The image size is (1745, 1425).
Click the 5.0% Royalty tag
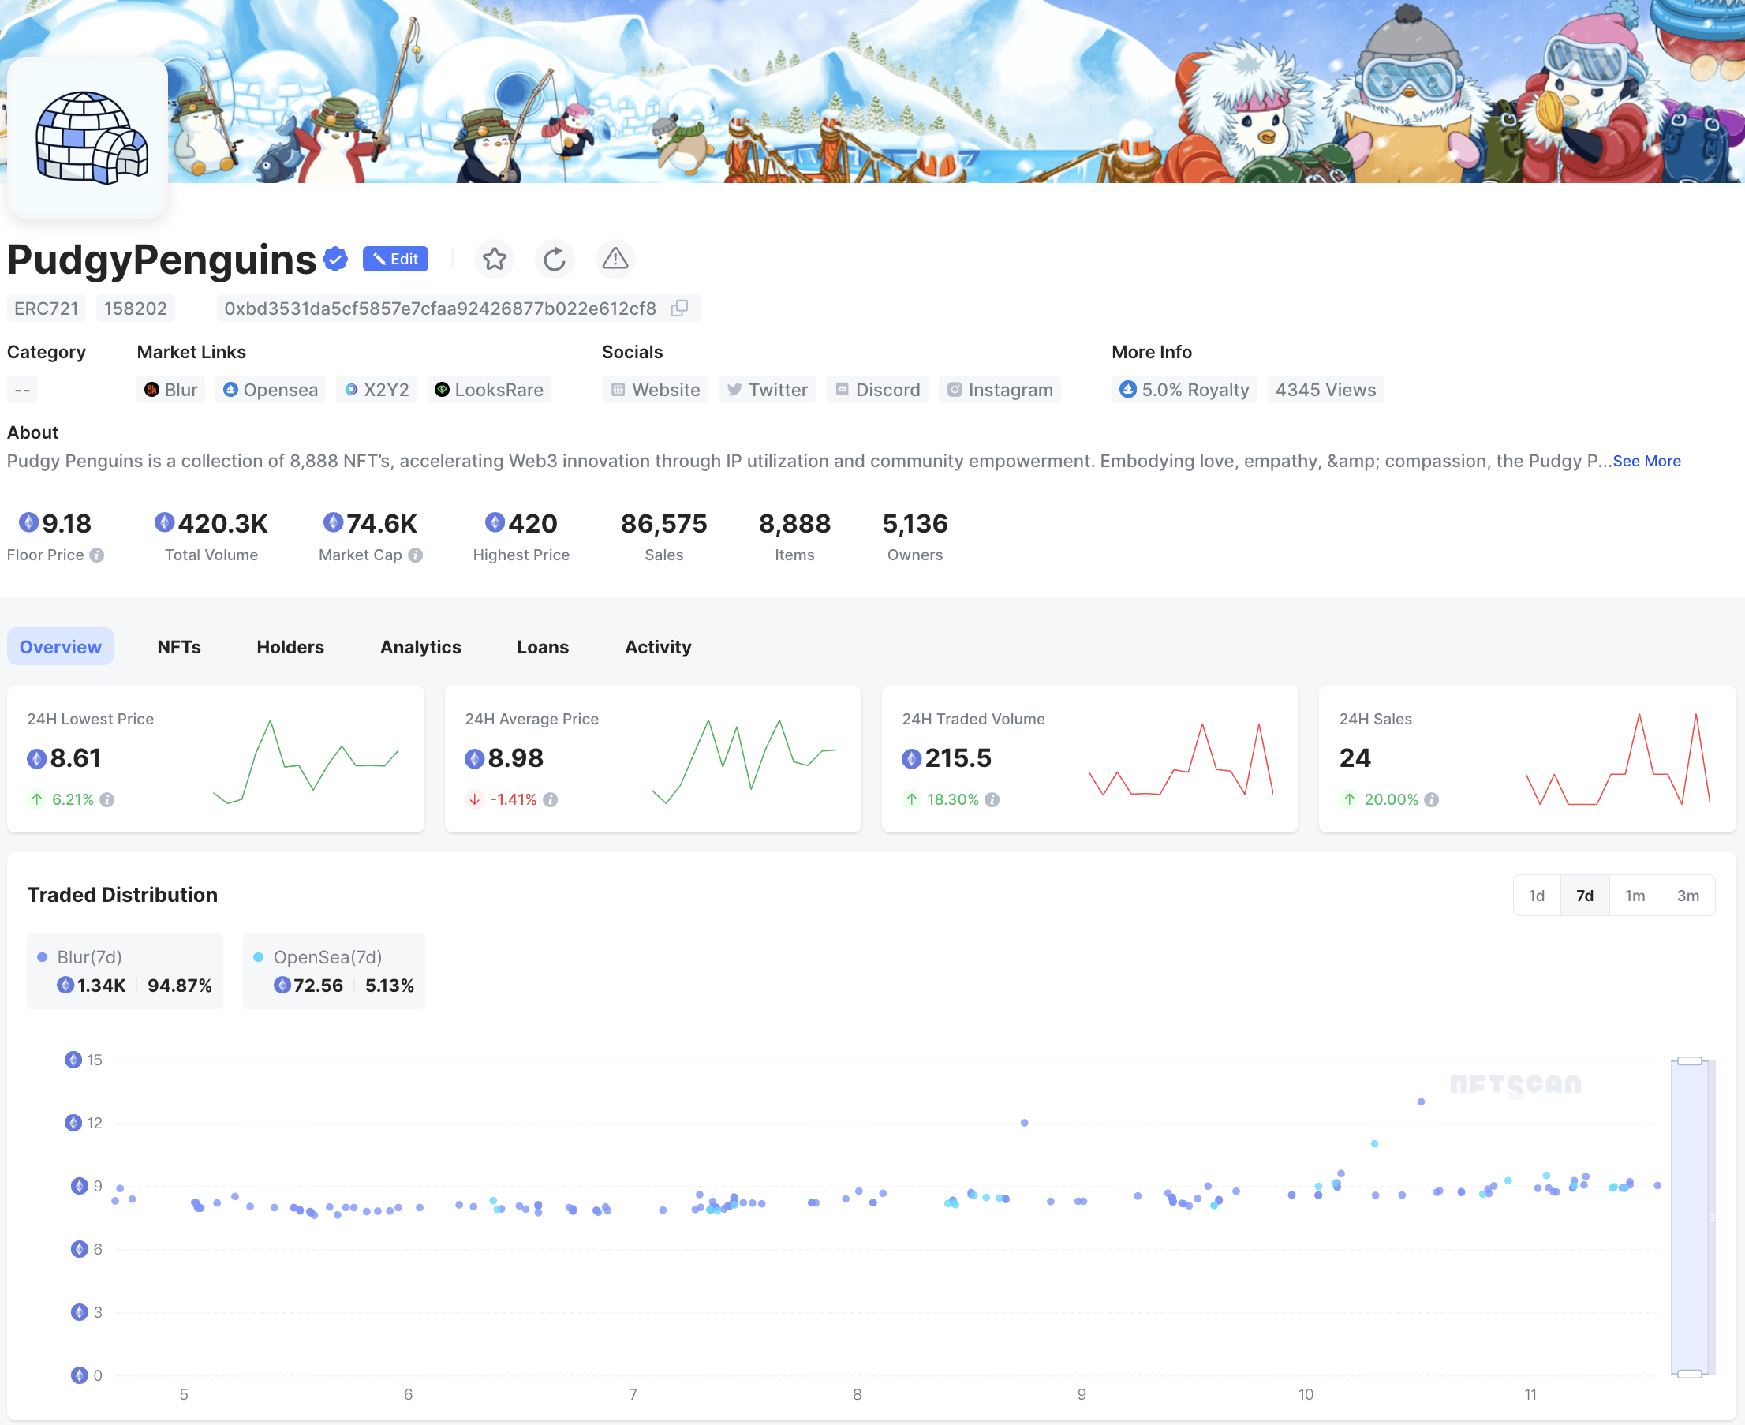pos(1184,390)
